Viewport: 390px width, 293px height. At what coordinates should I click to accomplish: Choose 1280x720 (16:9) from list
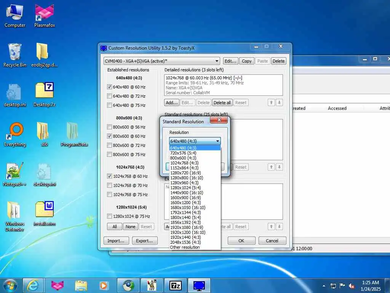tap(195, 173)
